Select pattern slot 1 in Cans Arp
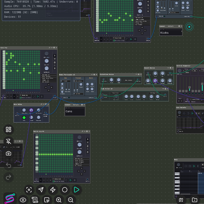 click(8, 96)
